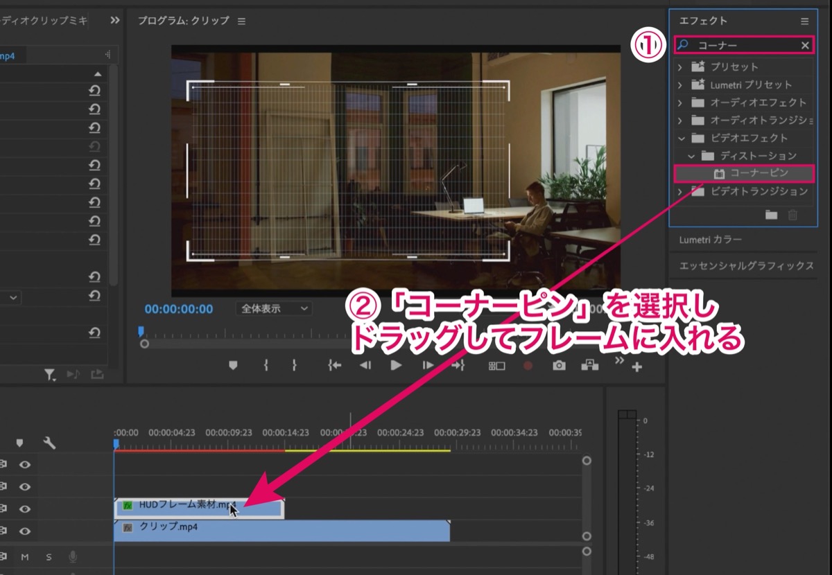Click the red record button
Viewport: 832px width, 575px height.
pyautogui.click(x=528, y=365)
